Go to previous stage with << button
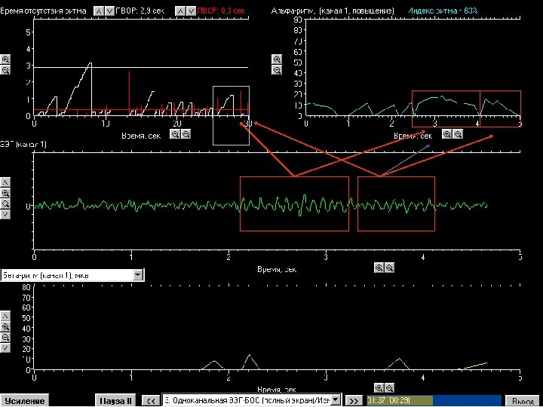This screenshot has width=543, height=407. click(151, 401)
